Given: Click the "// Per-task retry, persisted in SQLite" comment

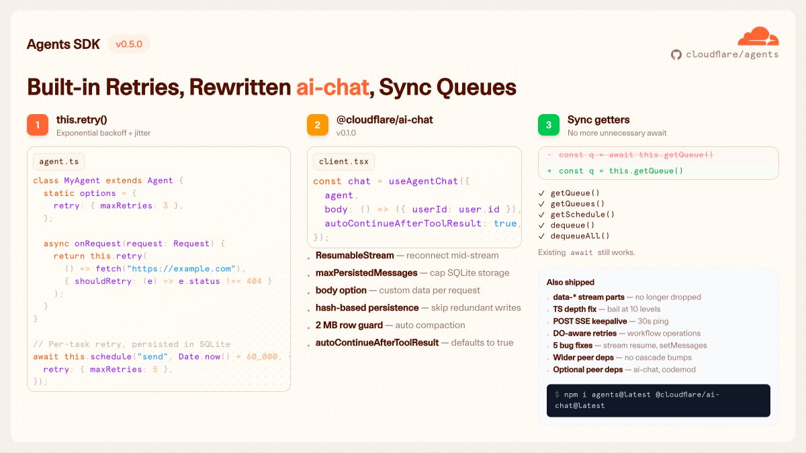Looking at the screenshot, I should click(x=132, y=344).
